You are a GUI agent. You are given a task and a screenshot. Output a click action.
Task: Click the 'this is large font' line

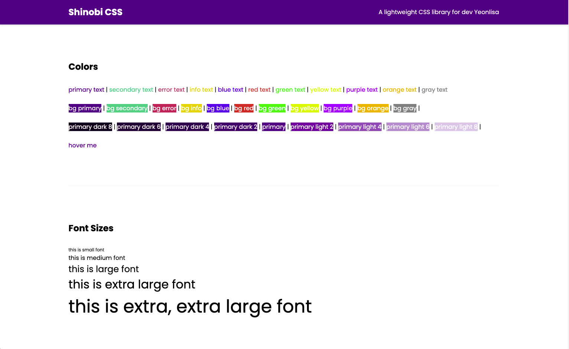104,269
